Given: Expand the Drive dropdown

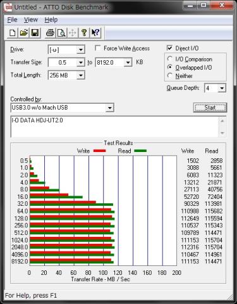Looking at the screenshot, I should pyautogui.click(x=81, y=50).
